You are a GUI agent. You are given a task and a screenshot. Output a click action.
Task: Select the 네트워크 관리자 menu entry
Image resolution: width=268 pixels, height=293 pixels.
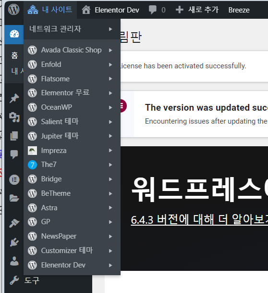point(72,29)
